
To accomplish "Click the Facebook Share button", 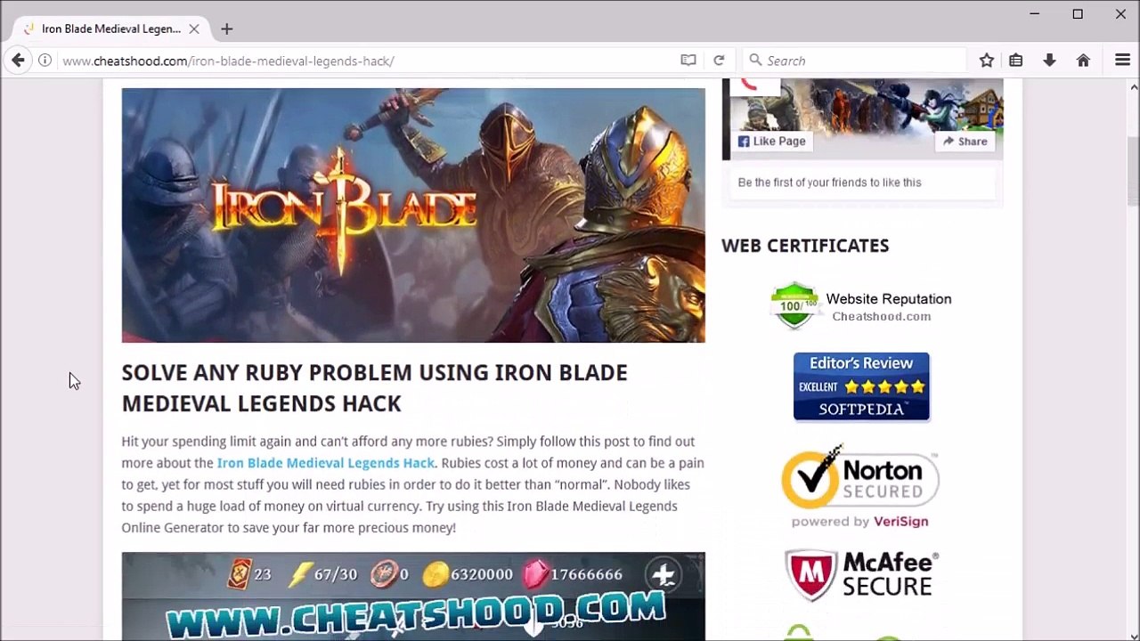I will [965, 141].
